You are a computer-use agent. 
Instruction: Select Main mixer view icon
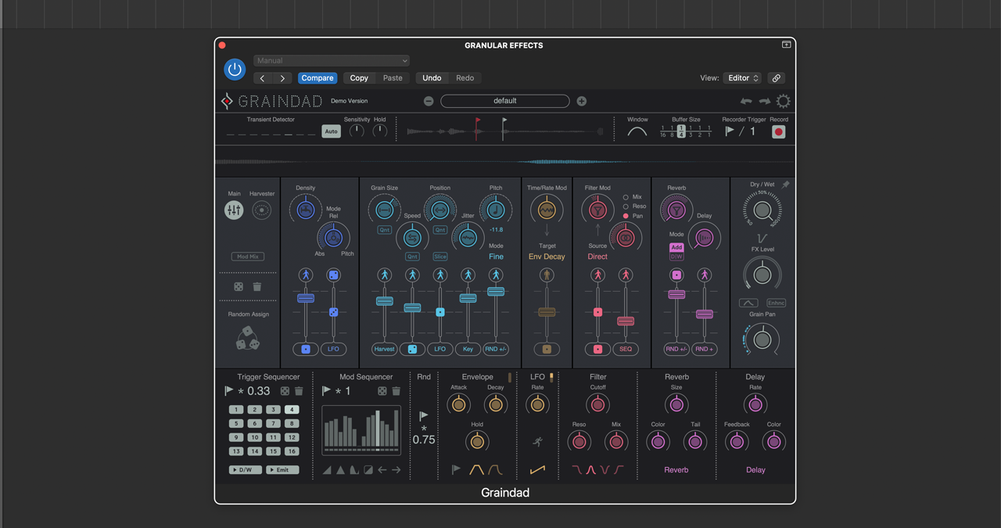coord(234,210)
